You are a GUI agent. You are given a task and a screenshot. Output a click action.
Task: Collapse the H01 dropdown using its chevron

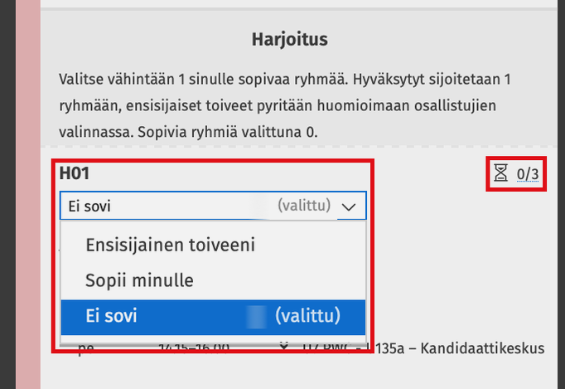click(350, 206)
